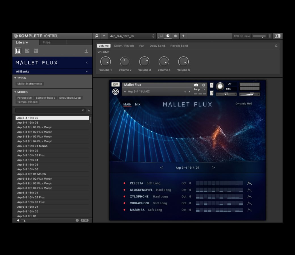Toggle the Mute M button
Viewport: 295px width, 255px height.
[x=212, y=93]
